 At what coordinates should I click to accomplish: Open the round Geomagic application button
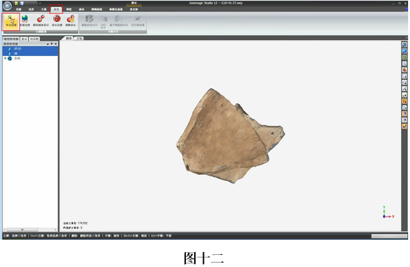click(x=8, y=5)
